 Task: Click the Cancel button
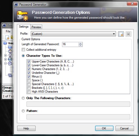click(125, 129)
